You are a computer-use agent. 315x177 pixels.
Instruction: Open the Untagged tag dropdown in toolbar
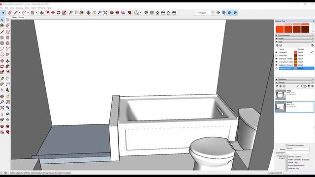tap(204, 13)
